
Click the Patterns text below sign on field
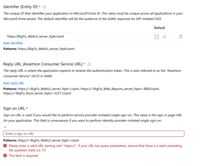click(41, 140)
